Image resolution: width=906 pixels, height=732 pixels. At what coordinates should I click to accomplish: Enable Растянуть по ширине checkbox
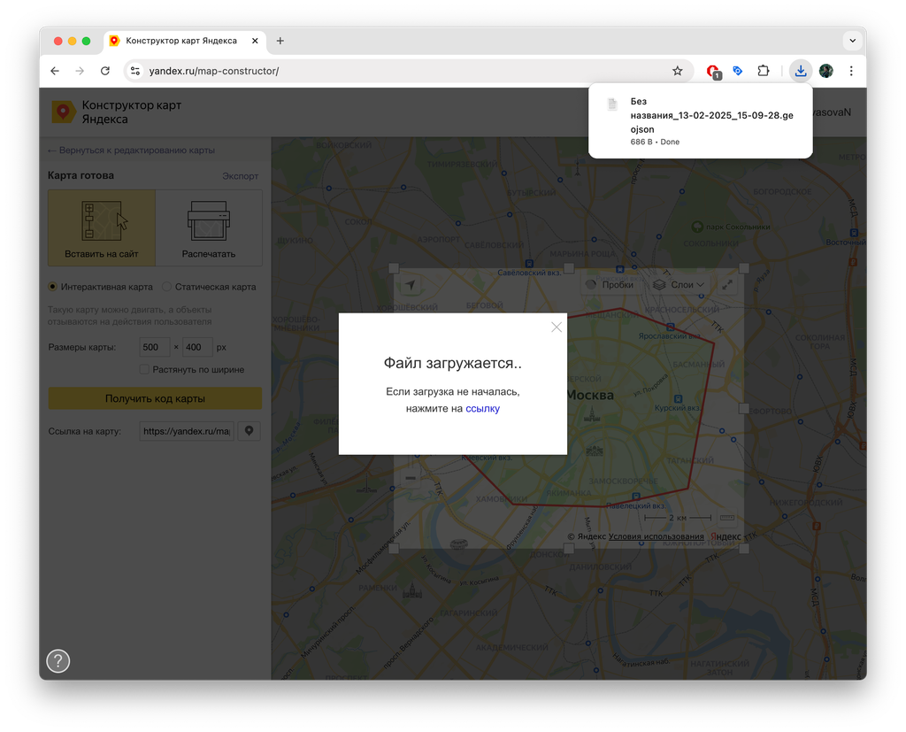pyautogui.click(x=144, y=369)
